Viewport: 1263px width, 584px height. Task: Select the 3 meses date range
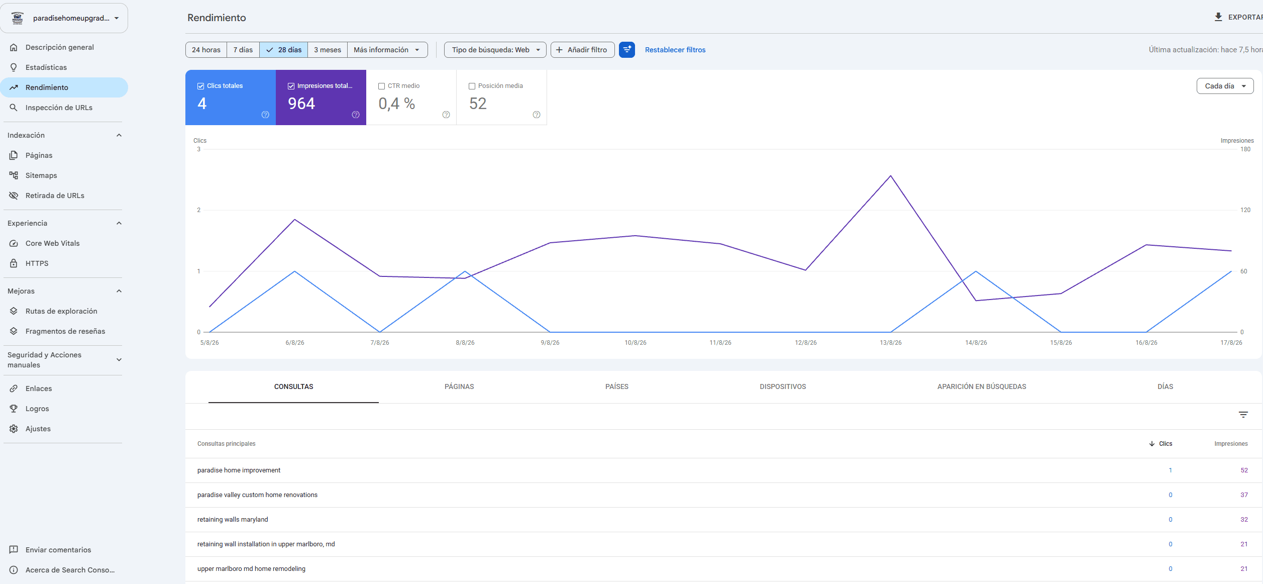(x=328, y=50)
